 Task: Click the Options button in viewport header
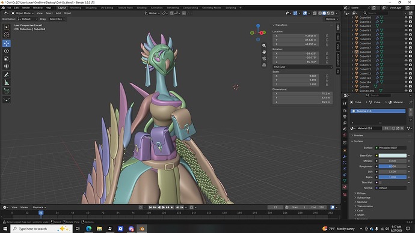tap(331, 19)
